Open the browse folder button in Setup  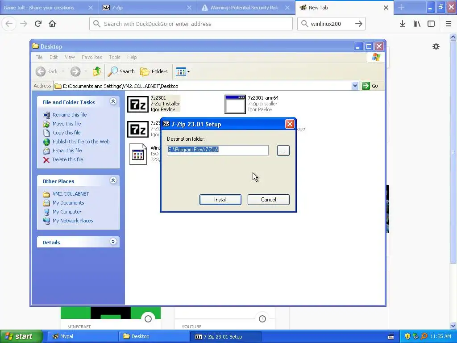click(x=283, y=151)
